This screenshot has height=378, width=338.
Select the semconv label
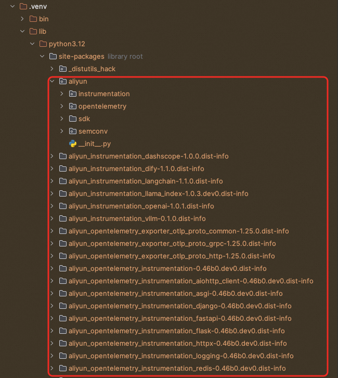click(93, 132)
